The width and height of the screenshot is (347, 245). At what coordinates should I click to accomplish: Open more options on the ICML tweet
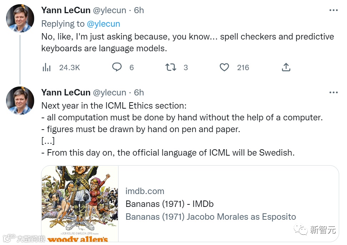[x=333, y=93]
